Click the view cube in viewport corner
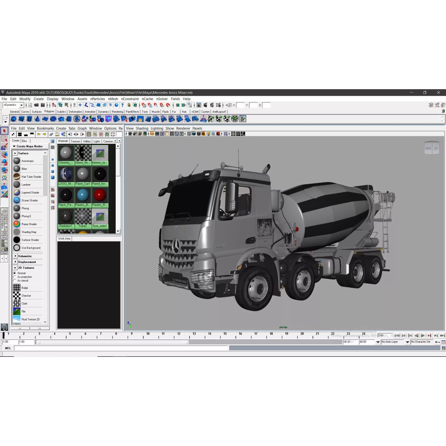The image size is (446, 446). pos(432,147)
